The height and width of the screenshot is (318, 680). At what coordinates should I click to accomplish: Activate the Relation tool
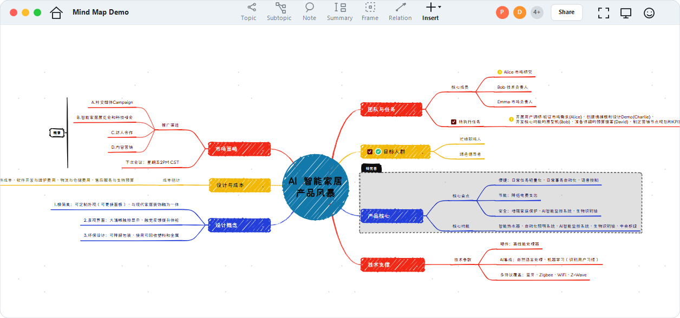(x=401, y=12)
